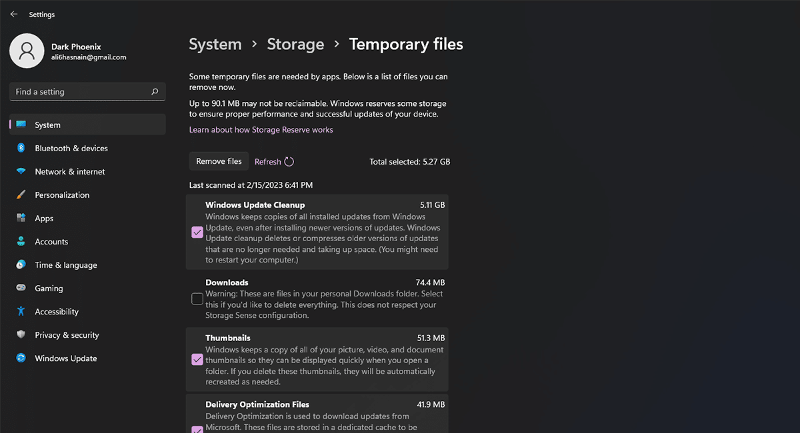This screenshot has height=433, width=800.
Task: Click the Network & internet wifi icon
Action: coord(21,172)
